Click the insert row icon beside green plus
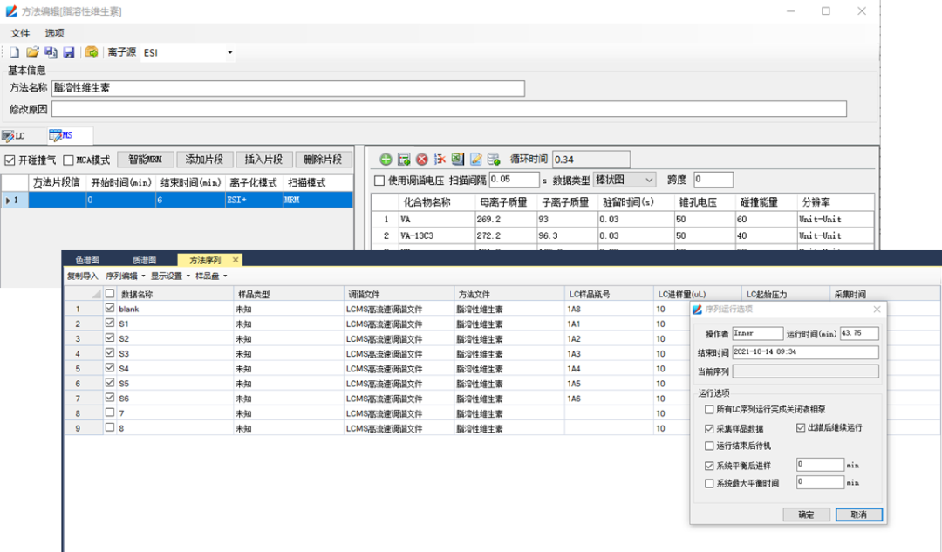942x552 pixels. click(405, 160)
